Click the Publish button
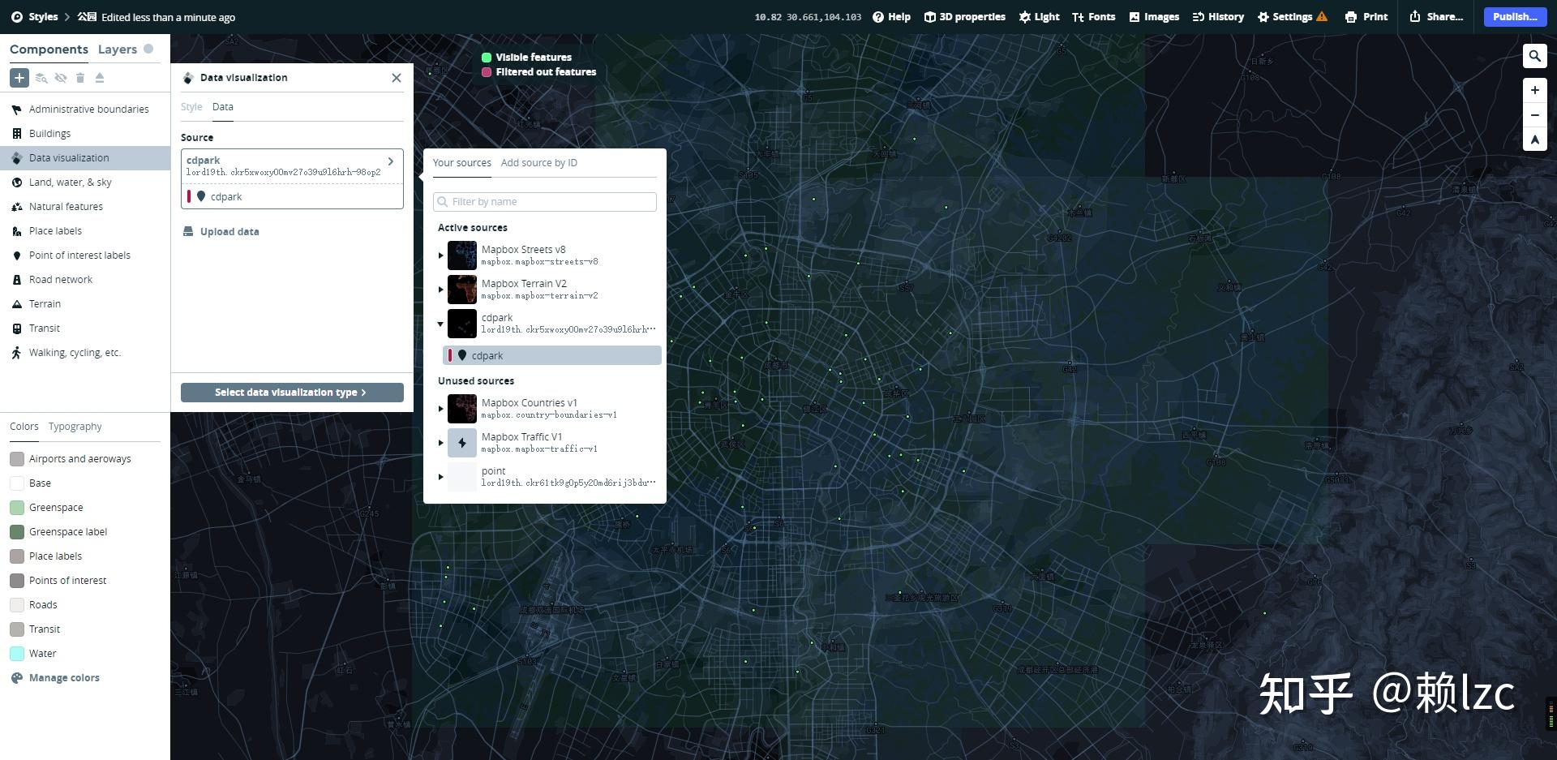Screen dimensions: 1557x760 point(1513,16)
